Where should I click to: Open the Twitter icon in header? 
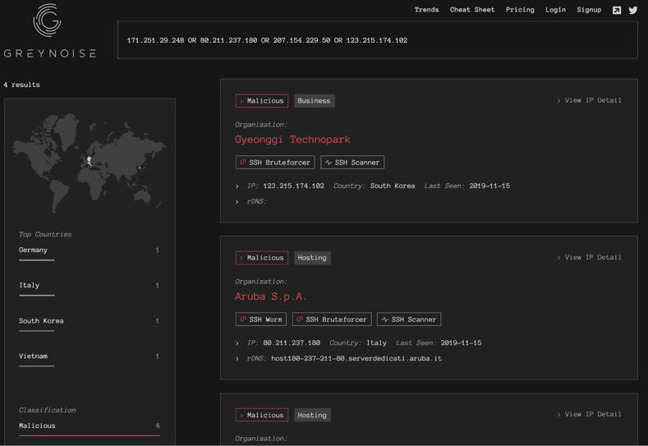[x=633, y=11]
